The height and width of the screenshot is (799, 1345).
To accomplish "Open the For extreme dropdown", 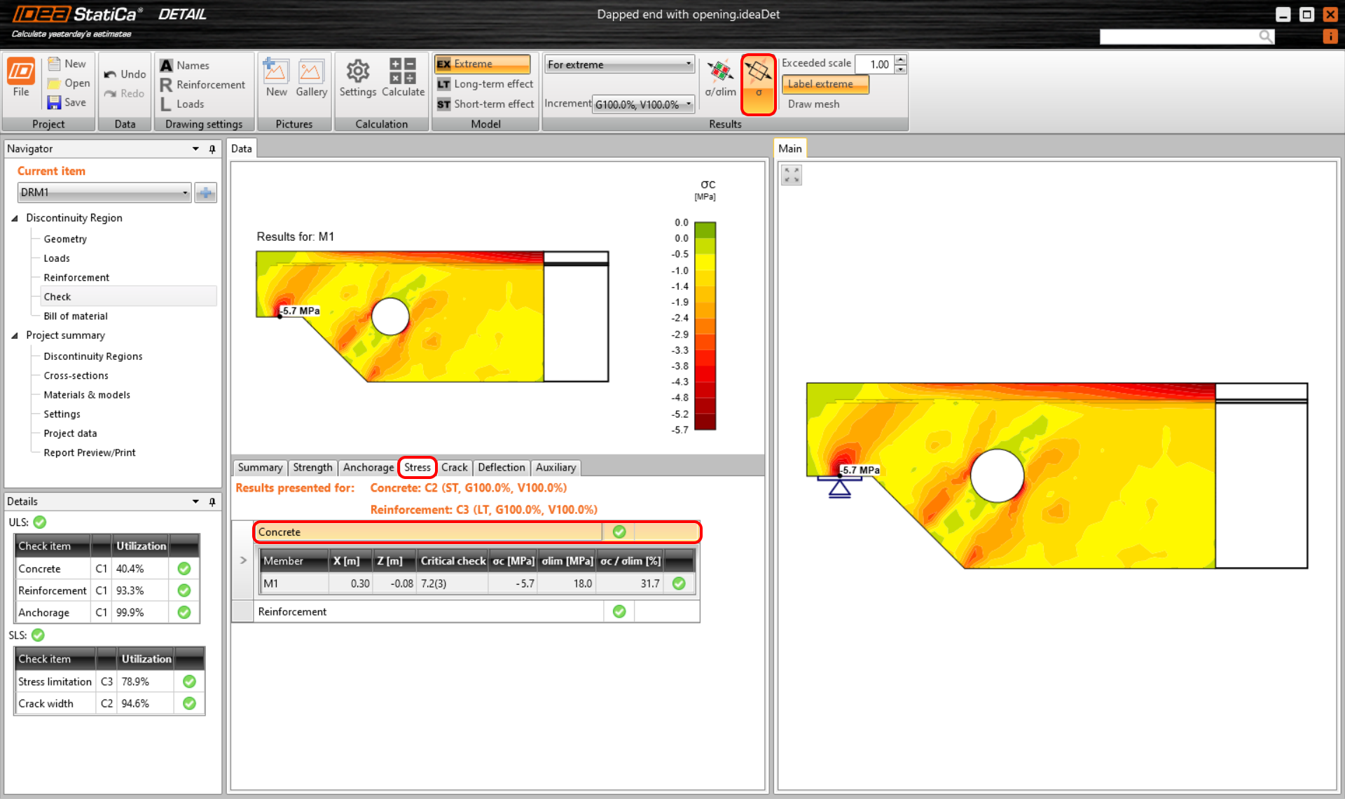I will click(619, 64).
